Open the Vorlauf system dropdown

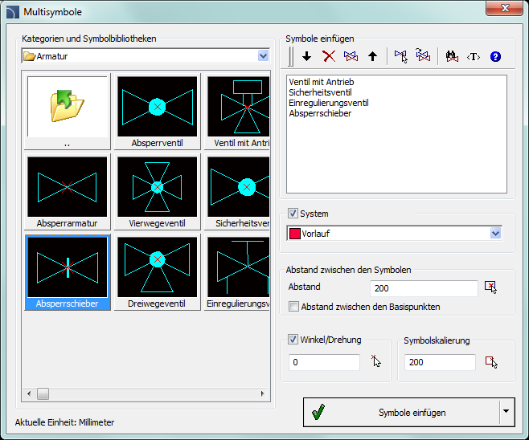pyautogui.click(x=495, y=233)
